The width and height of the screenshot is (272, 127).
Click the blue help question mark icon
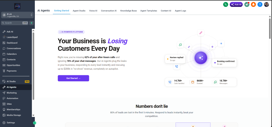(260, 4)
